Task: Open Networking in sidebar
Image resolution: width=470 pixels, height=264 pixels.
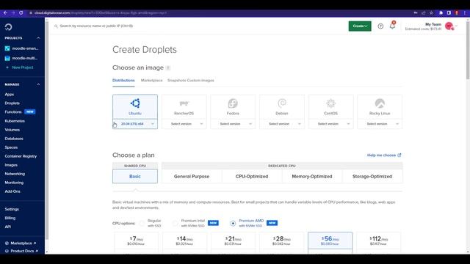Action: coord(15,174)
